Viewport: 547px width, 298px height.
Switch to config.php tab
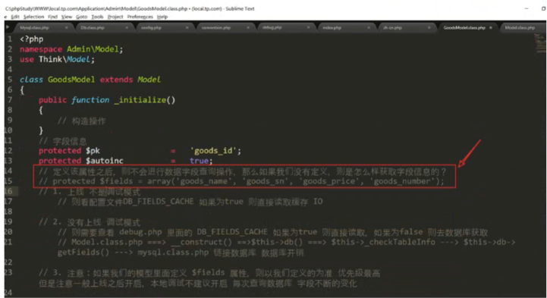(x=151, y=27)
